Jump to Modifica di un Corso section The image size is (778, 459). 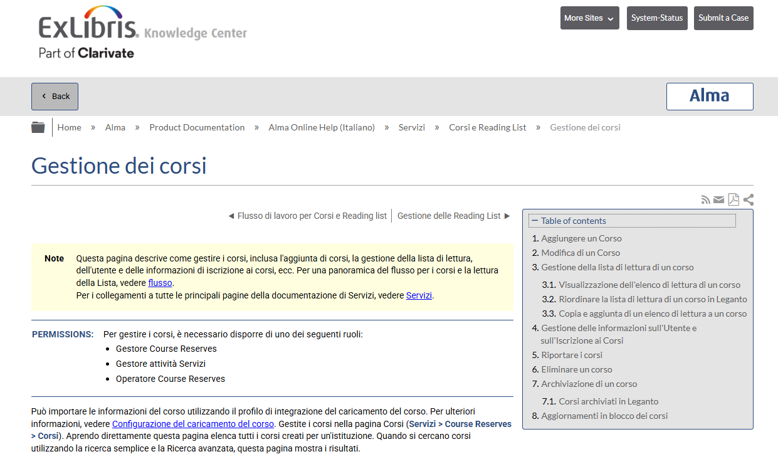[581, 253]
